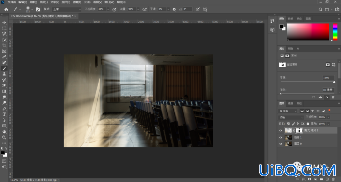
Task: Select the Eraser tool
Action: pos(4,85)
